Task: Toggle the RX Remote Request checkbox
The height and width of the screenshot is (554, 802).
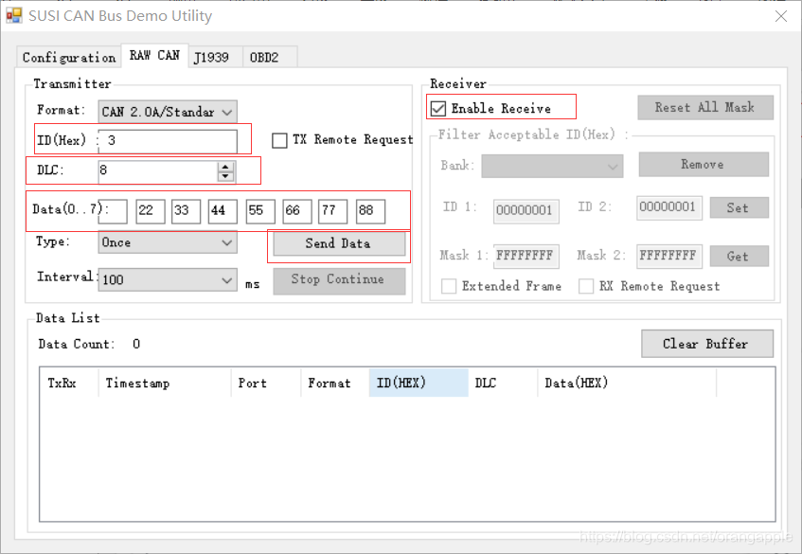Action: click(x=586, y=286)
